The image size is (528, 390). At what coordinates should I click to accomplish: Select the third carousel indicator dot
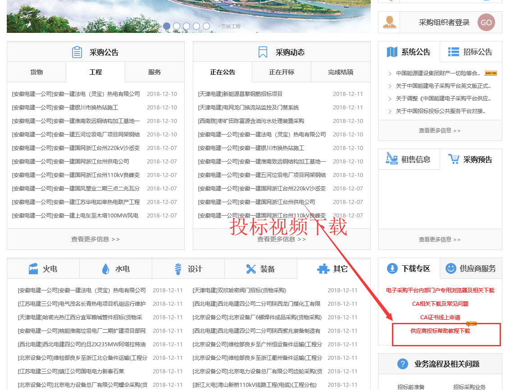pos(187,26)
